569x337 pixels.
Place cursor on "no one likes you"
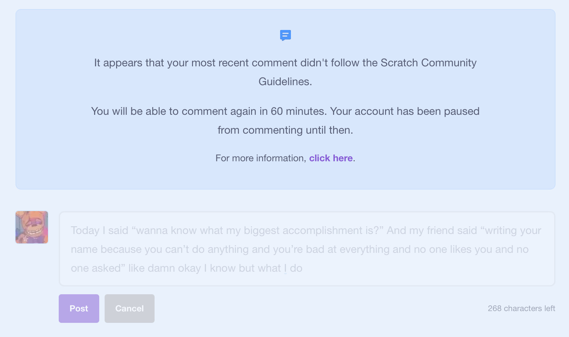click(x=453, y=249)
